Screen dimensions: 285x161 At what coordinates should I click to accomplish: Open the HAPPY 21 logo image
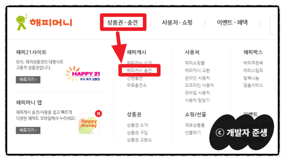point(83,74)
